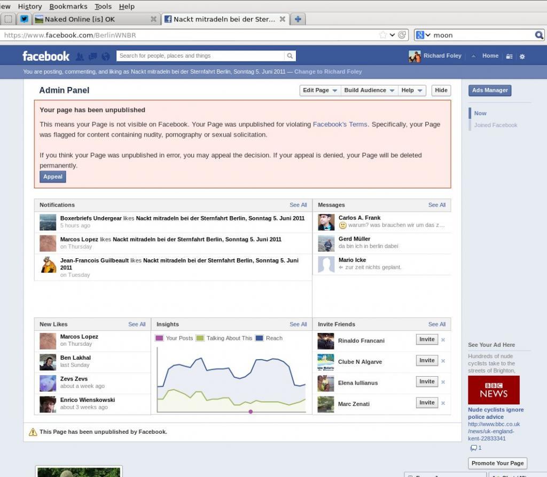Click Jean-Francois Guilbeault notification avatar

coord(48,265)
